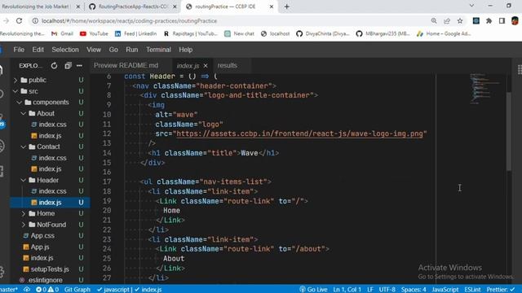Open the Selection menu

click(65, 50)
